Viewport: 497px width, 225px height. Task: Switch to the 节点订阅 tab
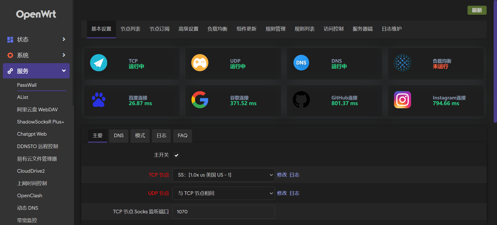159,29
